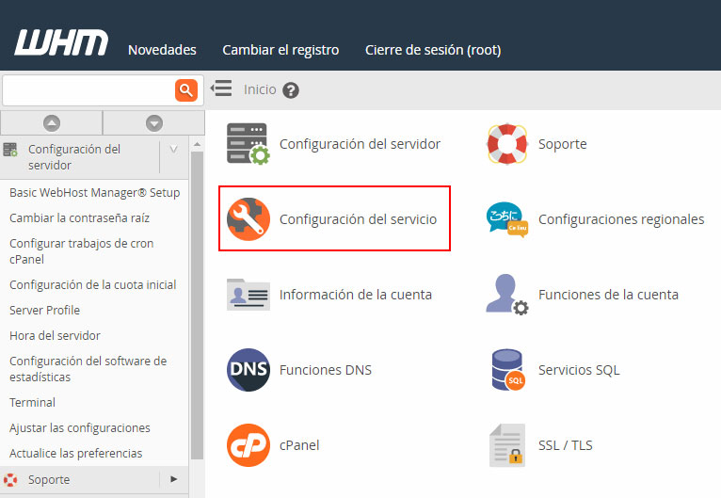721x498 pixels.
Task: Open the Servicios SQL database icon
Action: tap(506, 370)
